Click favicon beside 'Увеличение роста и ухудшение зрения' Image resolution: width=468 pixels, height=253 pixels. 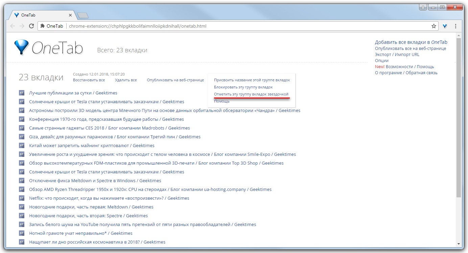[x=22, y=154]
